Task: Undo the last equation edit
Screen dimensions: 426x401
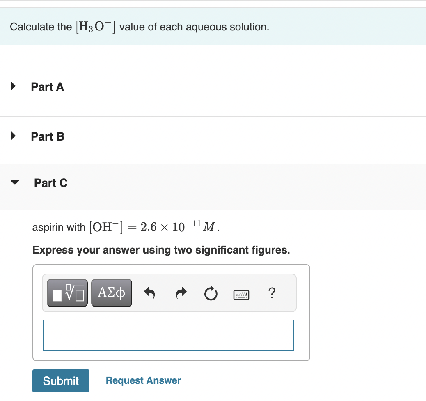Action: coord(150,293)
